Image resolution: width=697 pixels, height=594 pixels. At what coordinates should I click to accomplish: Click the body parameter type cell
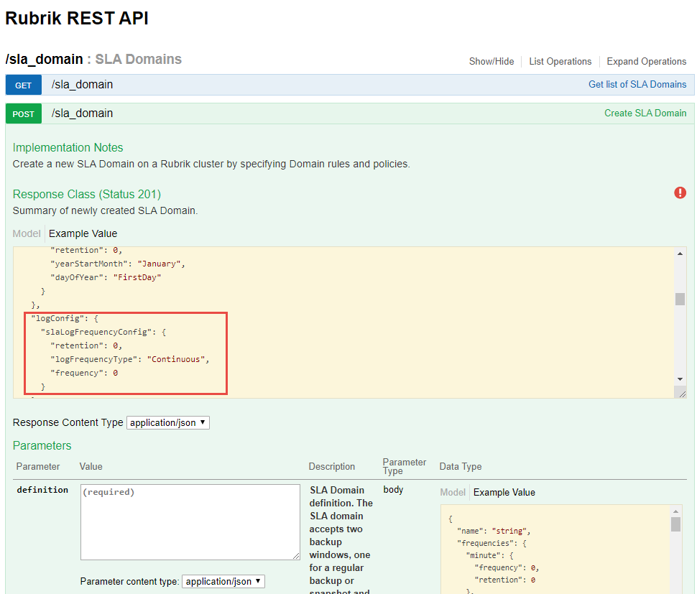pos(393,490)
